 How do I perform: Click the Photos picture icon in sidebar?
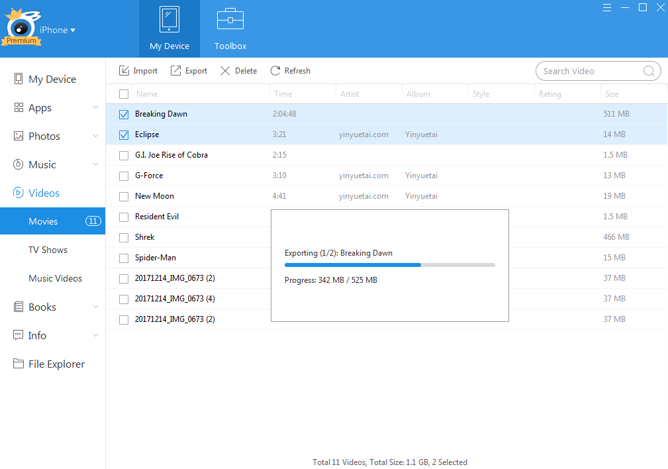[19, 136]
